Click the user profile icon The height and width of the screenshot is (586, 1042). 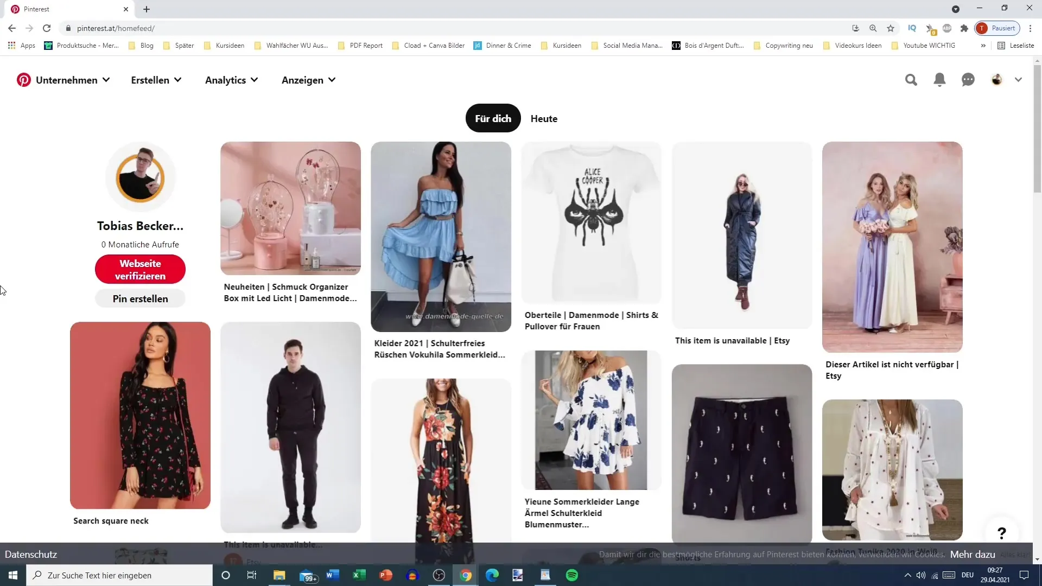coord(996,79)
